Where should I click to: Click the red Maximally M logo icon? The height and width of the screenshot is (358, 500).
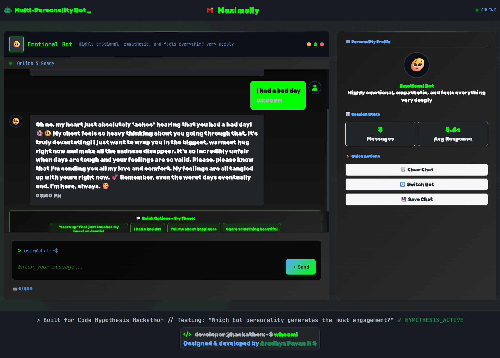tap(210, 10)
